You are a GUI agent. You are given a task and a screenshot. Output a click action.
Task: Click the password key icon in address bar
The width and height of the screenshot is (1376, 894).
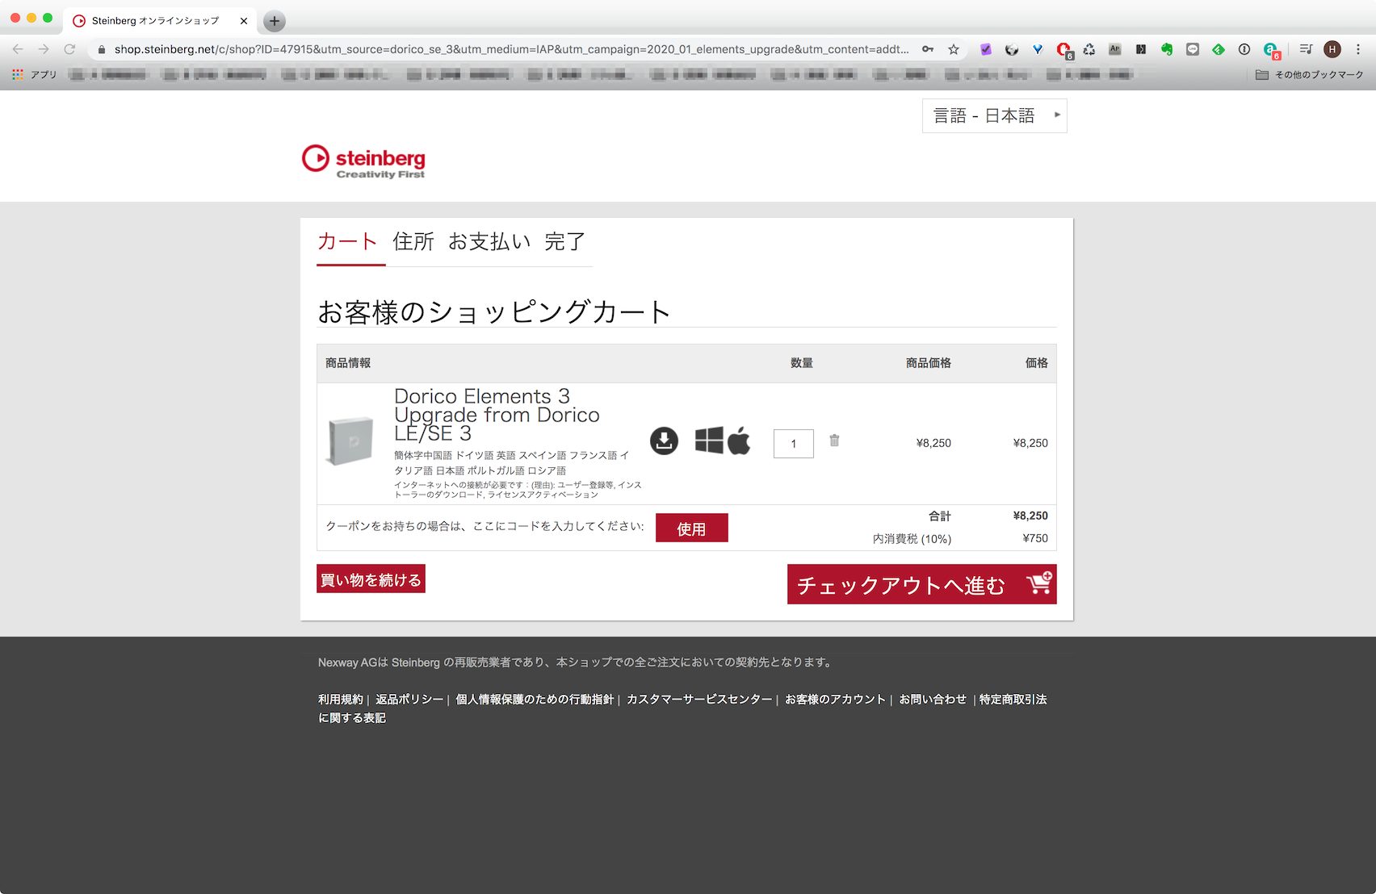point(928,49)
